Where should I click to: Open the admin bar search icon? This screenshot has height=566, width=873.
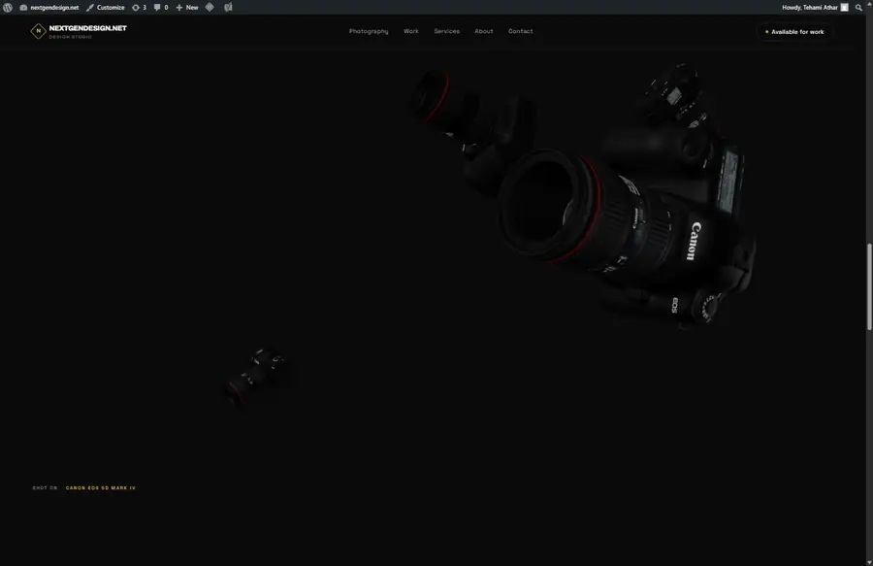pos(858,7)
